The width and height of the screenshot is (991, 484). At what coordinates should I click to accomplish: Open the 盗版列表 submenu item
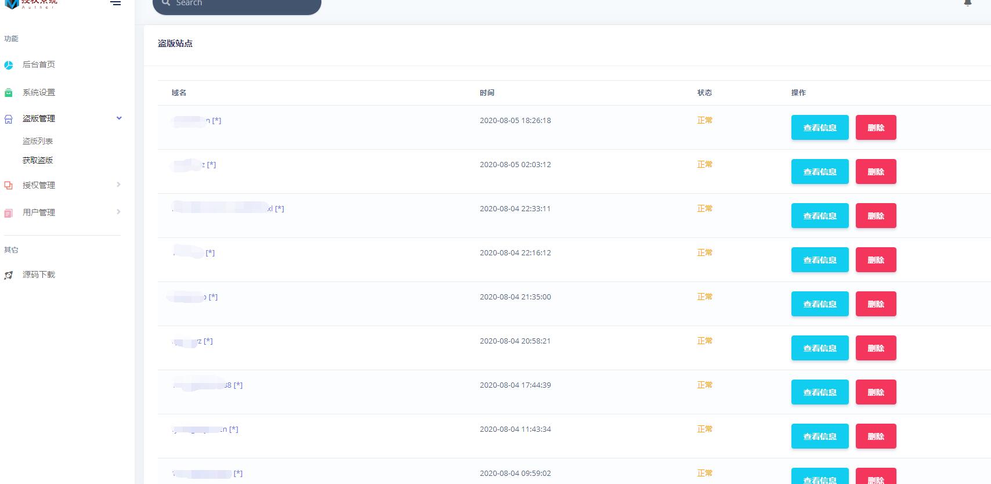click(38, 141)
